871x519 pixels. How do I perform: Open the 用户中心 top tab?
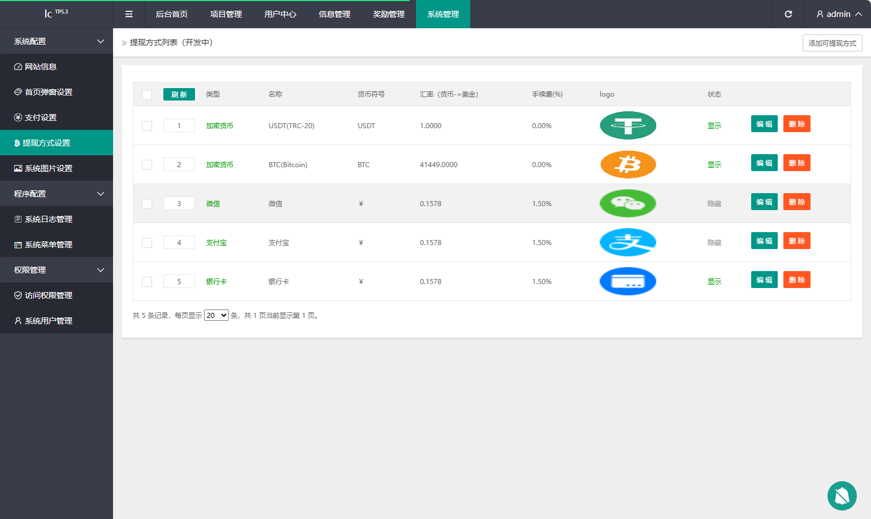pos(280,14)
